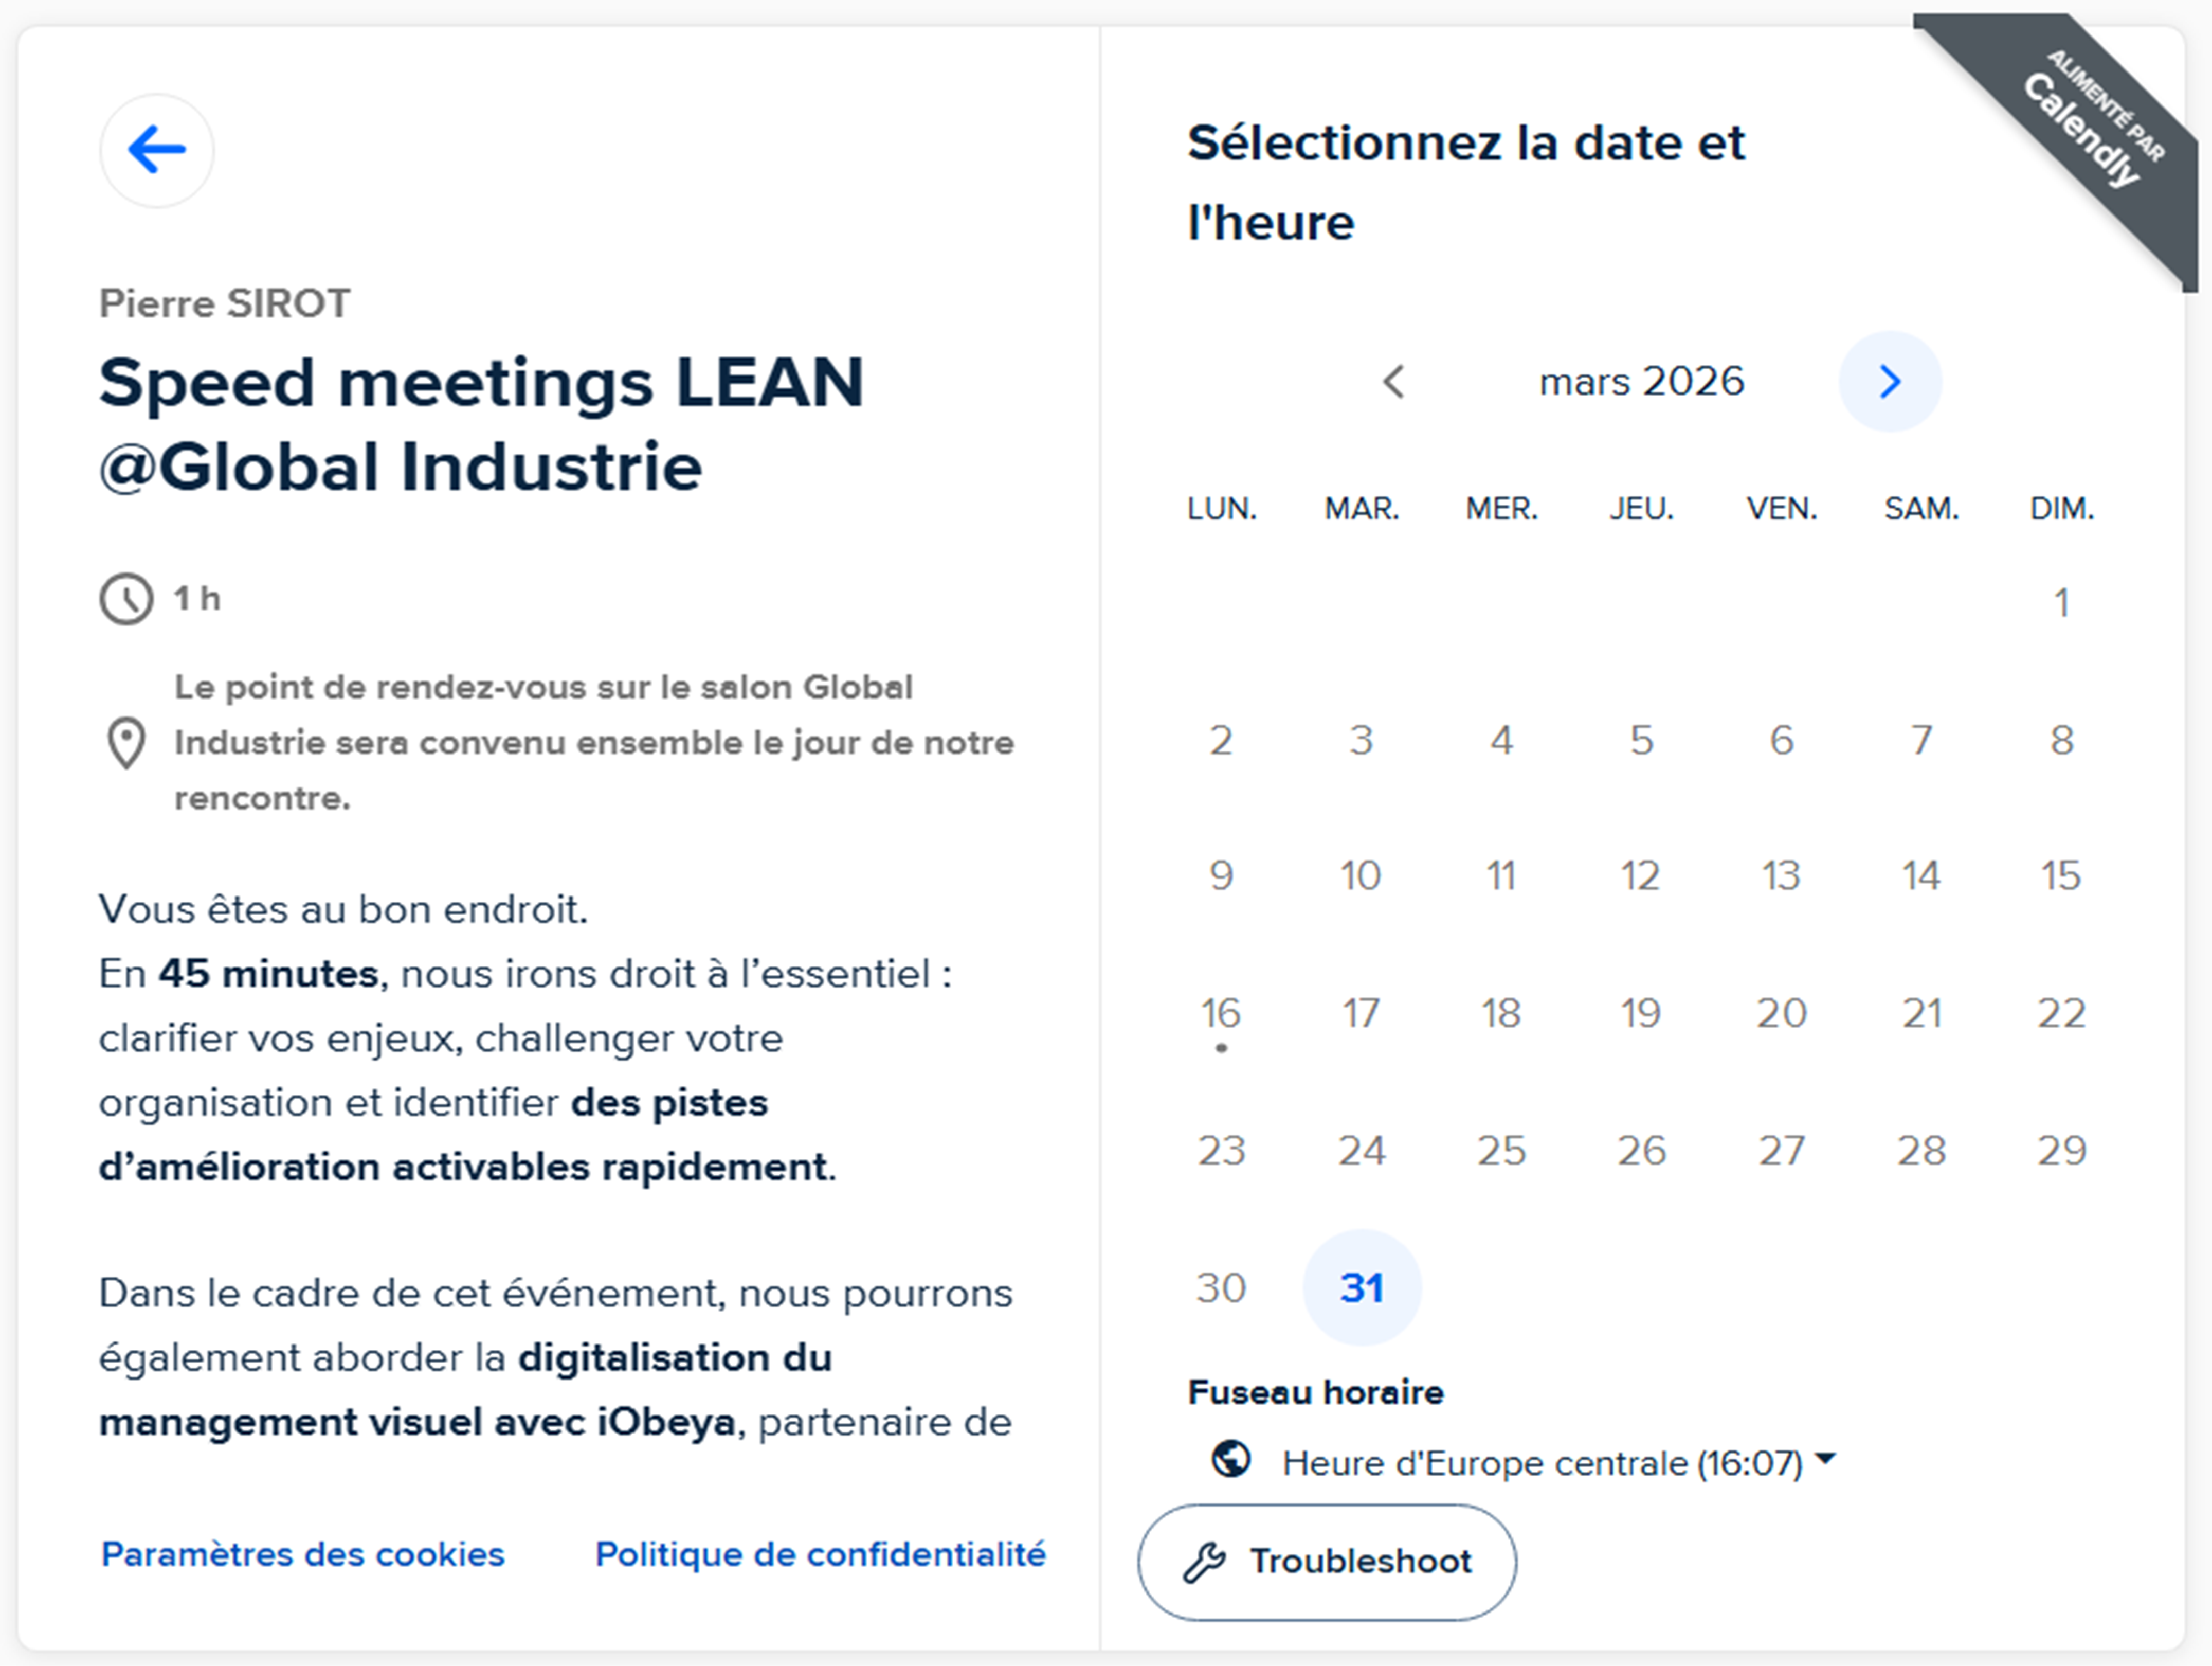Image resolution: width=2212 pixels, height=1666 pixels.
Task: Click the wrench icon in Troubleshoot
Action: [1204, 1562]
